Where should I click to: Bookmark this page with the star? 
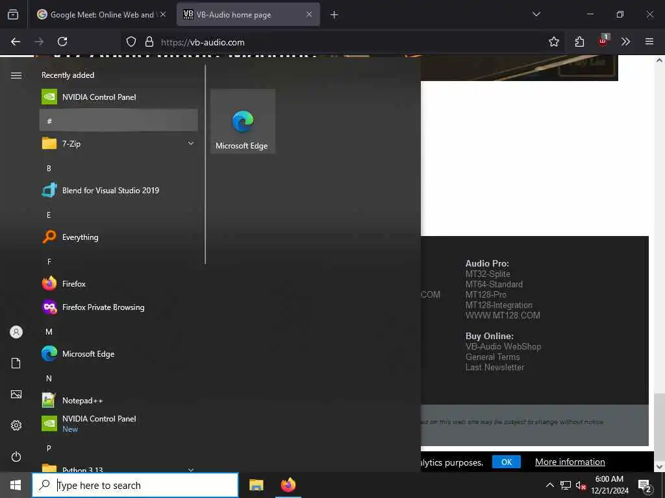click(x=553, y=41)
